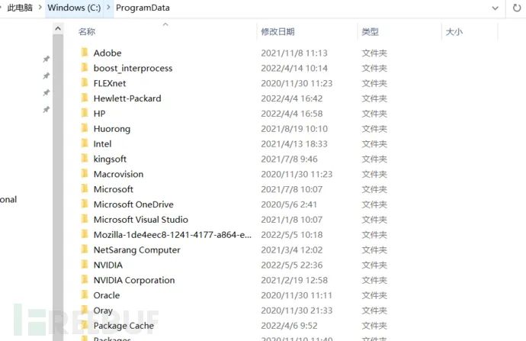Select the Huorong folder name
Image resolution: width=526 pixels, height=341 pixels.
(x=112, y=129)
